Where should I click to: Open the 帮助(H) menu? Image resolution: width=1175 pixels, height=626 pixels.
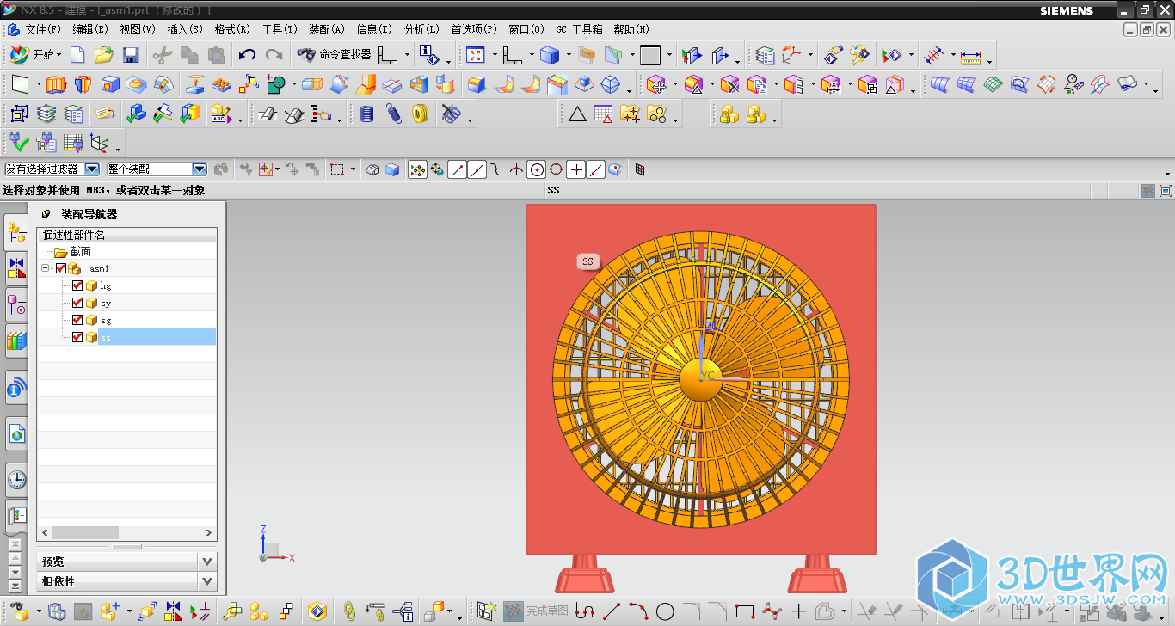(x=631, y=29)
